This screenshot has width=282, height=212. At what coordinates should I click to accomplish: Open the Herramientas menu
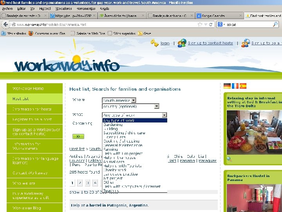point(86,9)
